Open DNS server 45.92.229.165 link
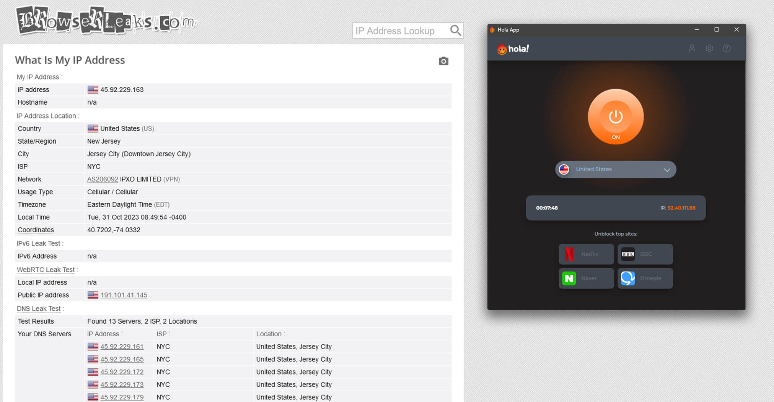774x402 pixels. pos(122,359)
